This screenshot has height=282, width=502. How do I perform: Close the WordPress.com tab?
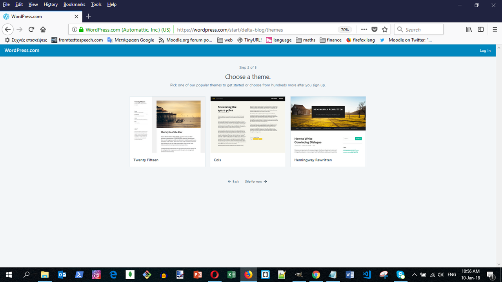(x=76, y=16)
